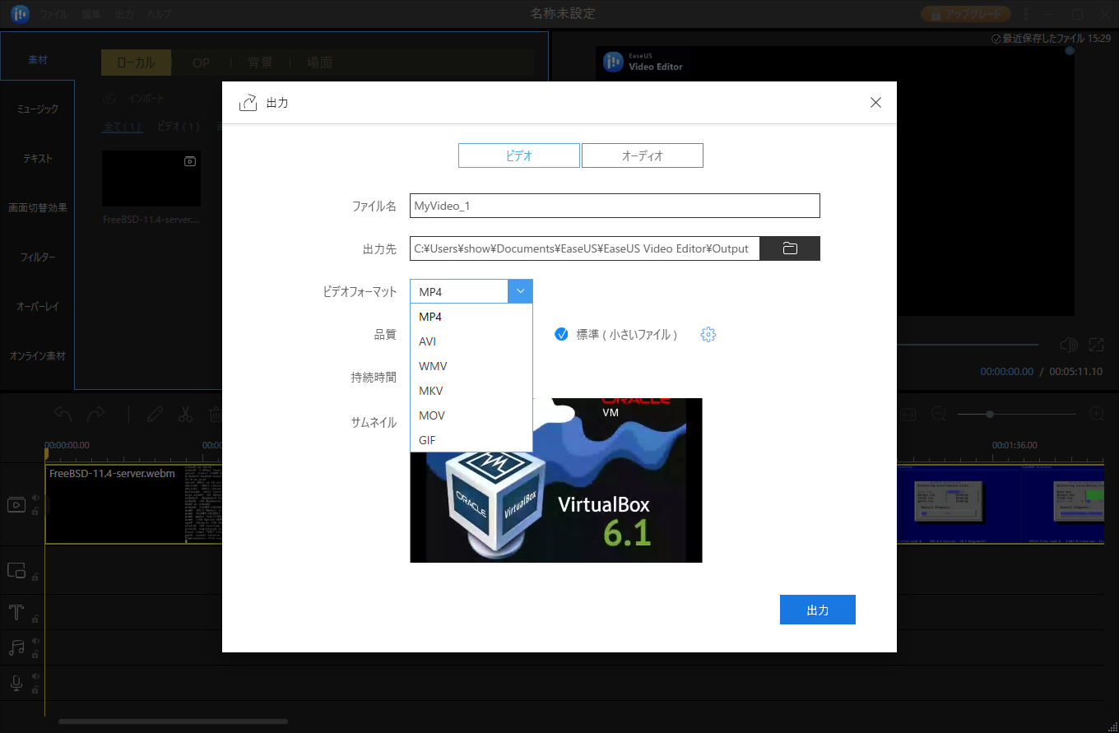Viewport: 1119px width, 733px height.
Task: Choose MP4 from the format list
Action: tap(471, 317)
